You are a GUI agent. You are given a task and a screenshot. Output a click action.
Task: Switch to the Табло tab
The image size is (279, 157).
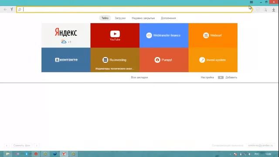(105, 18)
